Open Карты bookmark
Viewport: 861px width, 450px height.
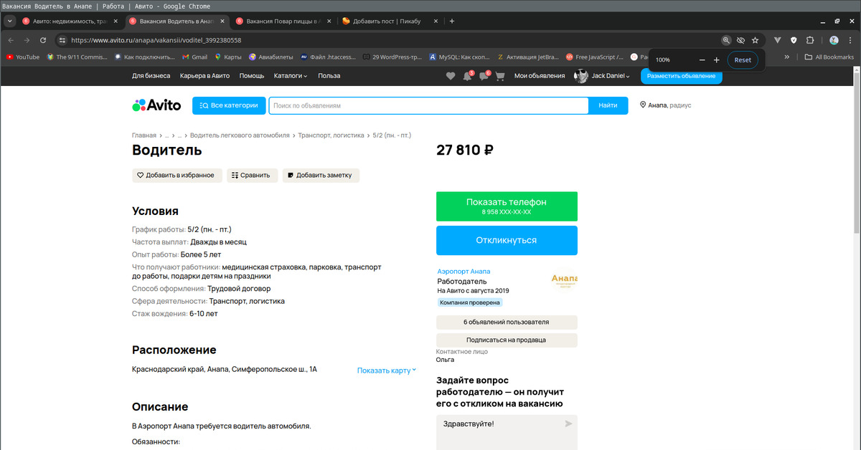pos(227,57)
